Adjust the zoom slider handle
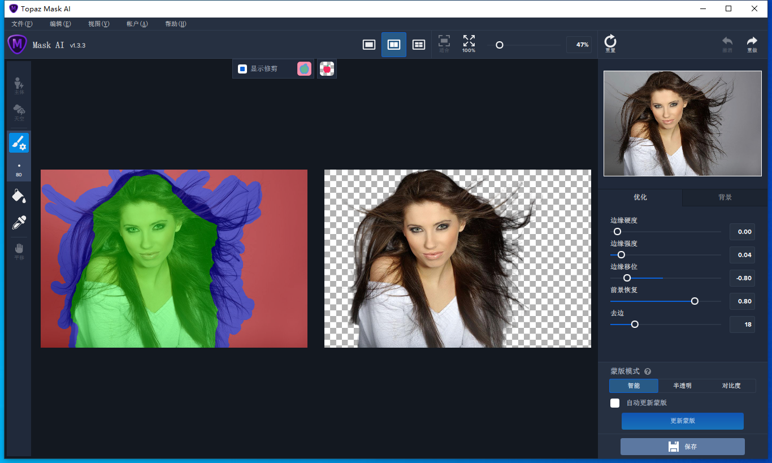772x463 pixels. point(500,45)
